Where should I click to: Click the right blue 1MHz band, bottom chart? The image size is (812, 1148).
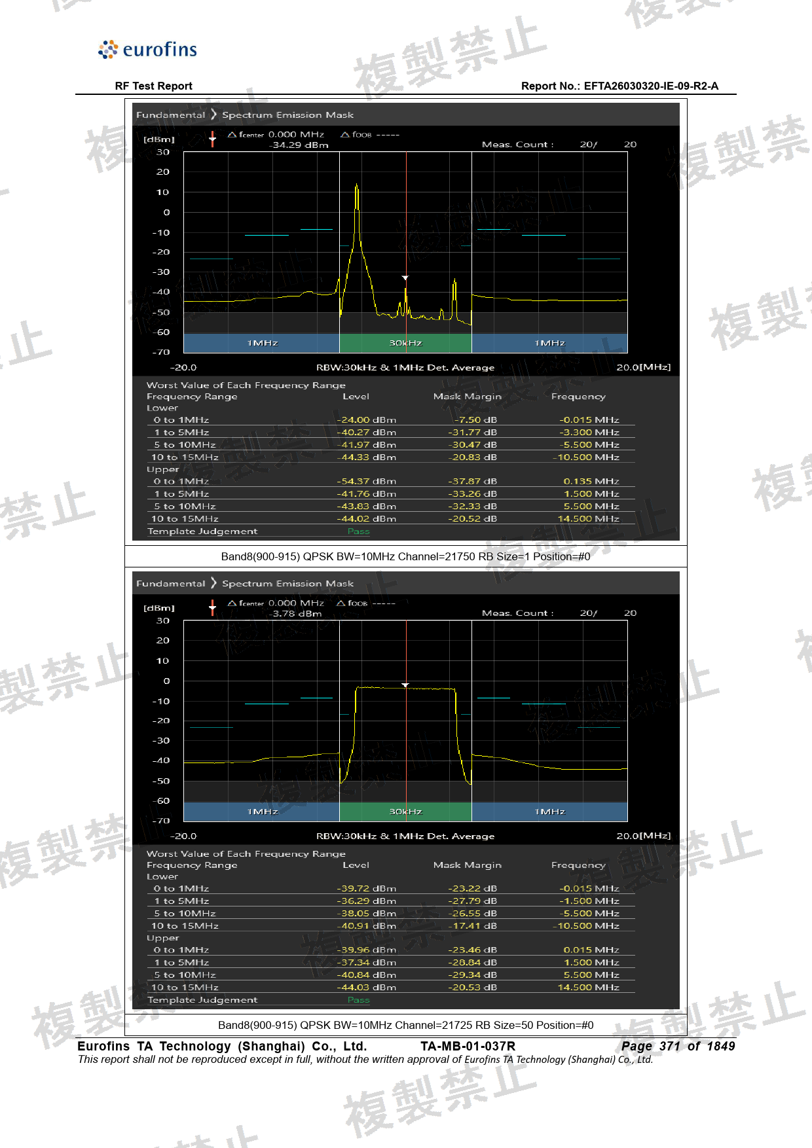(x=549, y=812)
